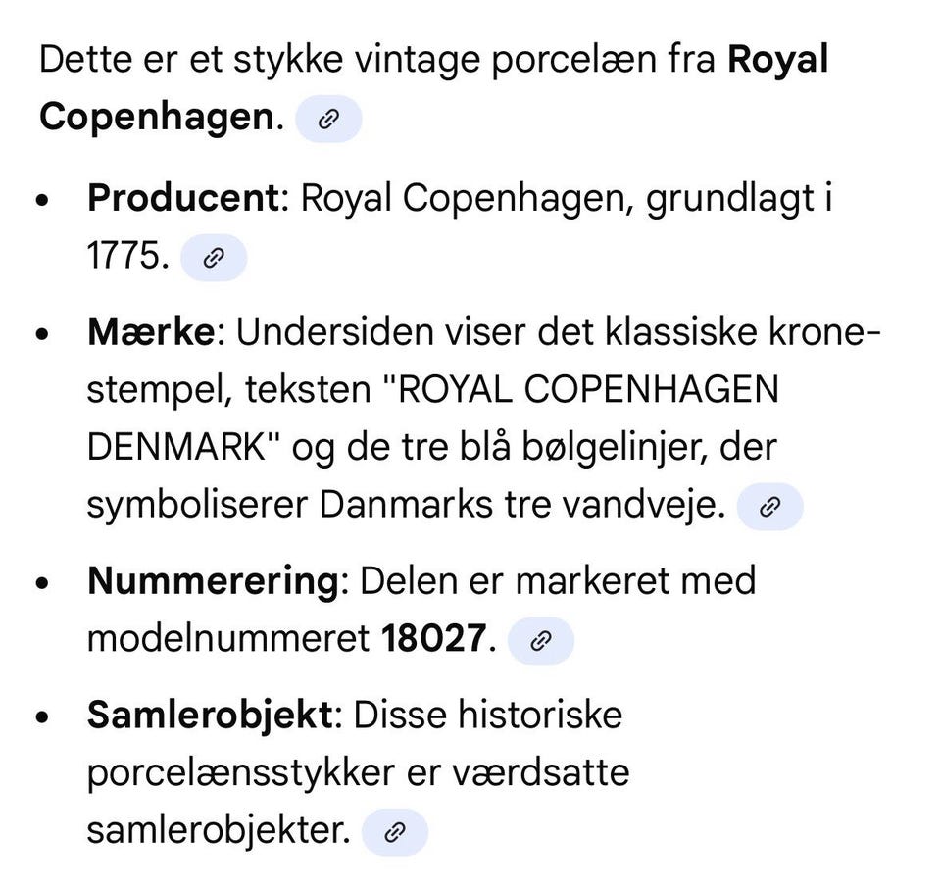
Task: Click the 'Nummerering' bold label
Action: 212,581
